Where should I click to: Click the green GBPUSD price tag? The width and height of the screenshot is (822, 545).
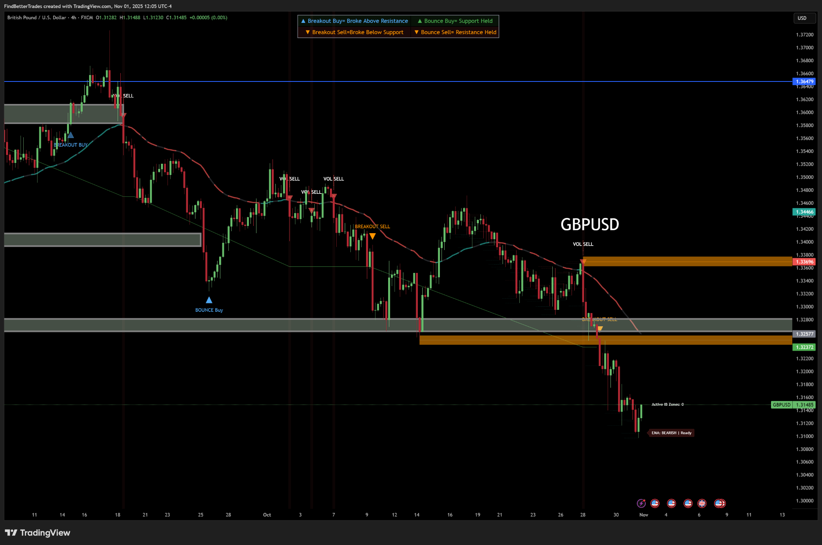click(781, 405)
